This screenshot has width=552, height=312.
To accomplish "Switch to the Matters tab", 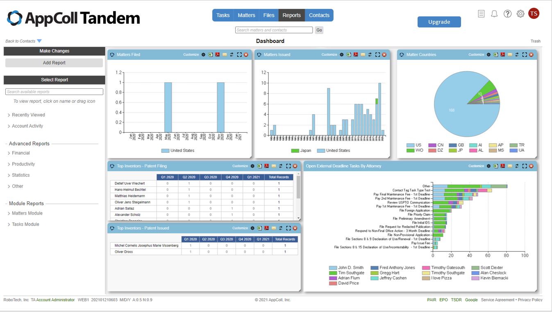I will click(x=246, y=15).
